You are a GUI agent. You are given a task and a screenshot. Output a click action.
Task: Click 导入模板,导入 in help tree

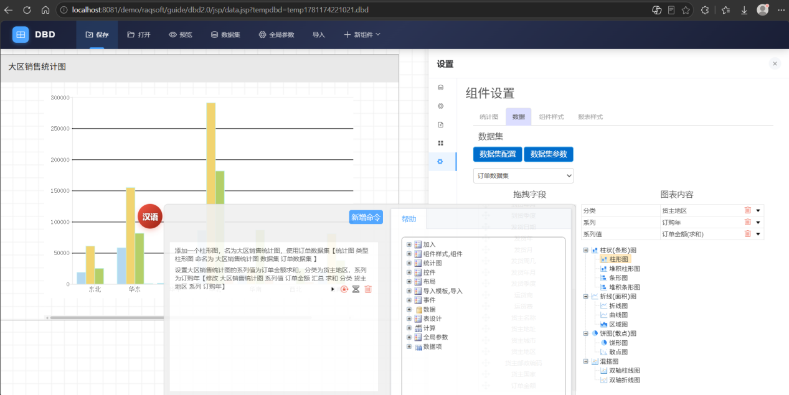[443, 291]
